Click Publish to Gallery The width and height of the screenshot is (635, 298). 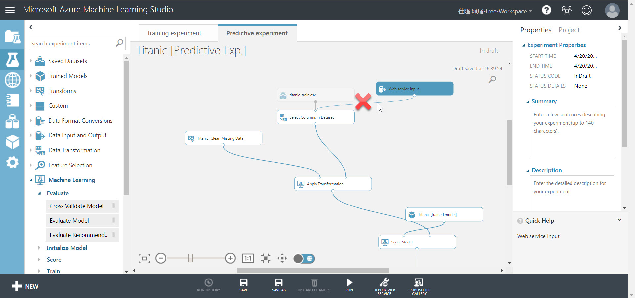click(x=419, y=286)
